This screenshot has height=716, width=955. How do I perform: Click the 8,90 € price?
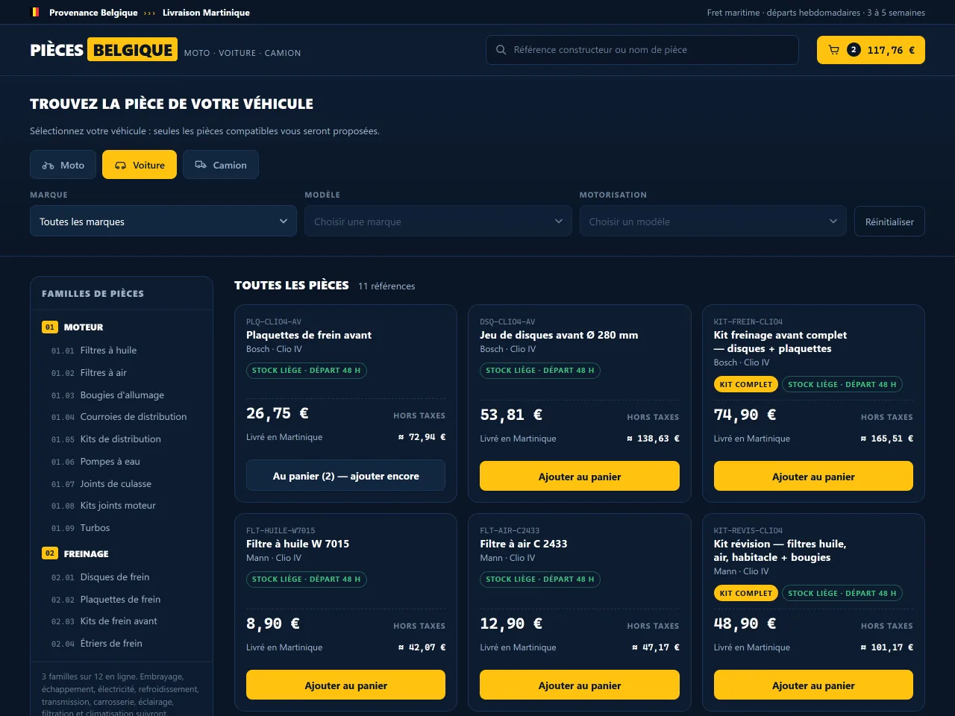tap(273, 624)
